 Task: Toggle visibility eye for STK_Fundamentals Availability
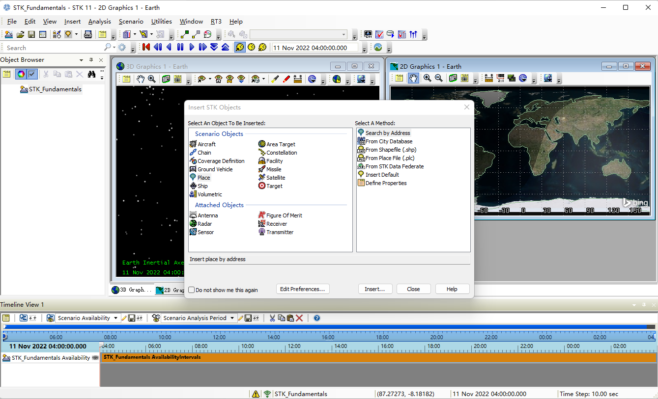click(x=95, y=358)
